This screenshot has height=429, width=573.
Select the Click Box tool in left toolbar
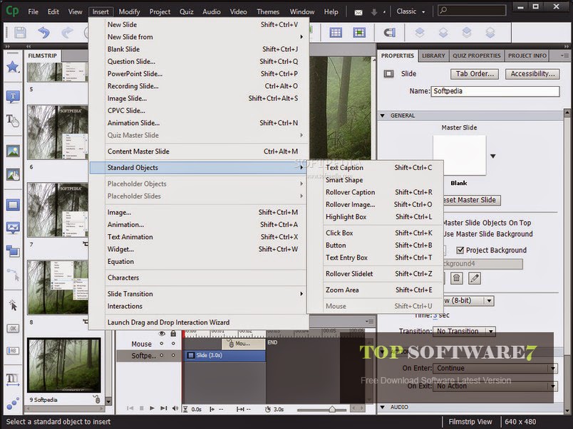[13, 305]
